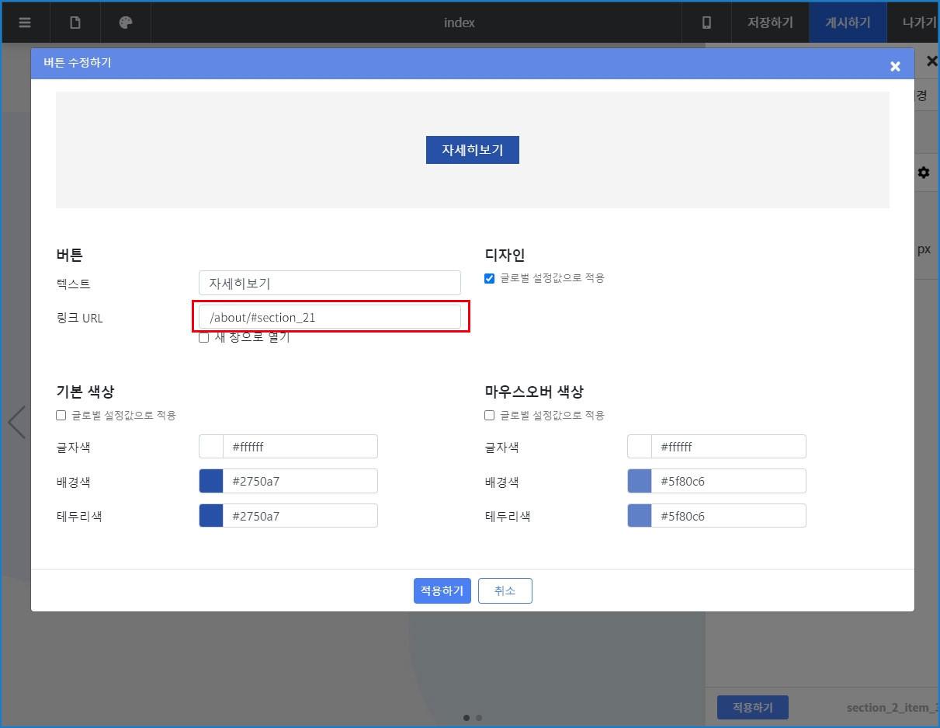Open mouseover border color swatch
The height and width of the screenshot is (728, 940).
pos(640,516)
